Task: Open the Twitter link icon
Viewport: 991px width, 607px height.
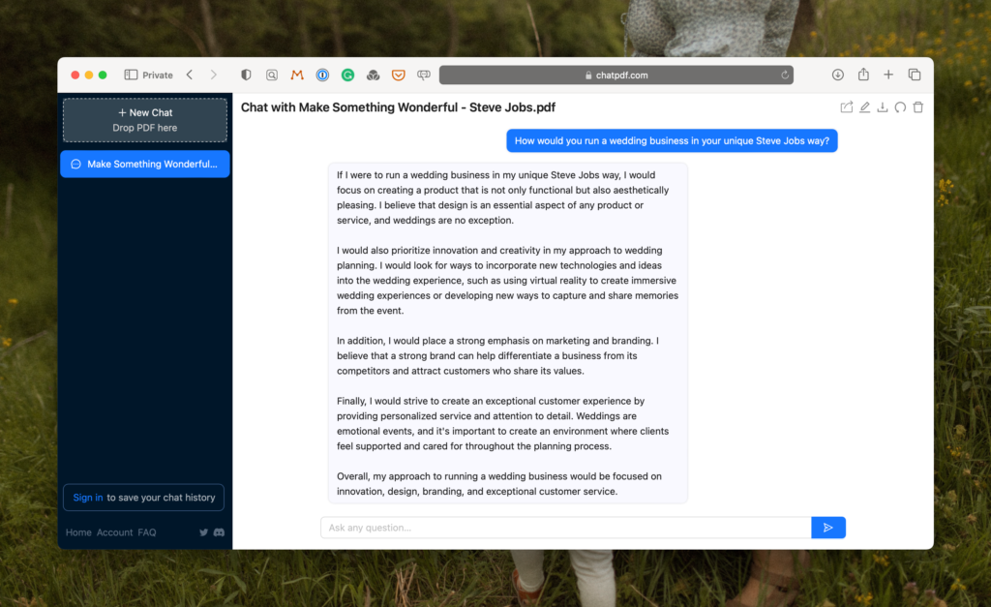Action: (x=203, y=532)
